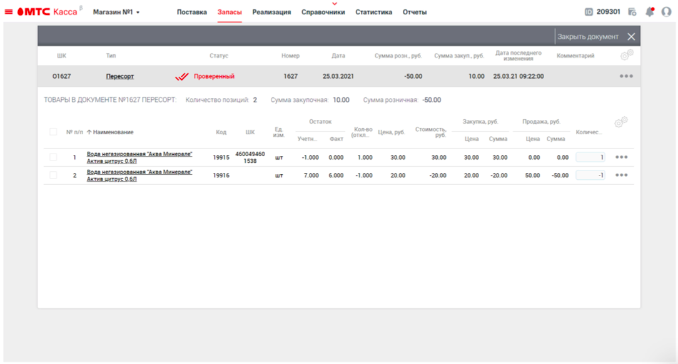This screenshot has height=364, width=678.
Task: Click the ШК column header in goods table
Action: [250, 132]
